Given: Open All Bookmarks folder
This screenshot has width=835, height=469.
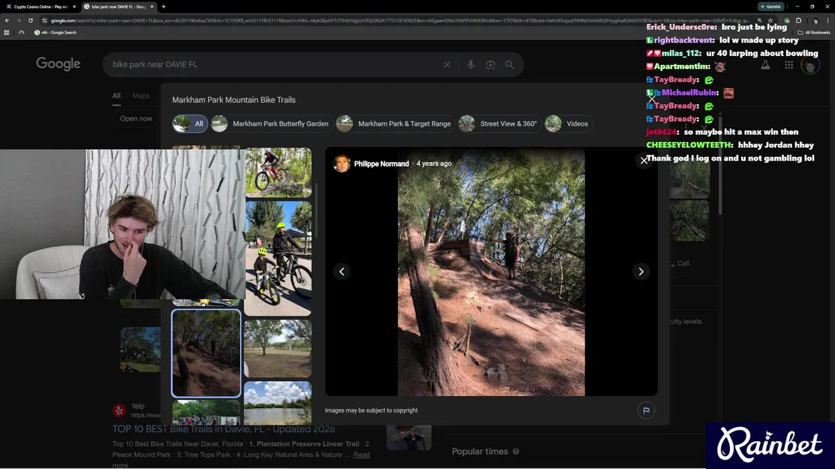Looking at the screenshot, I should [814, 33].
